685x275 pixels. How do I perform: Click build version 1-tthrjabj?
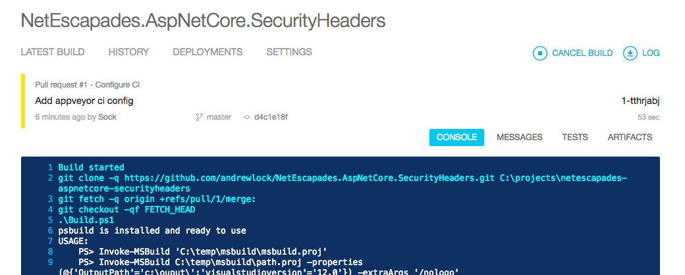pos(640,101)
